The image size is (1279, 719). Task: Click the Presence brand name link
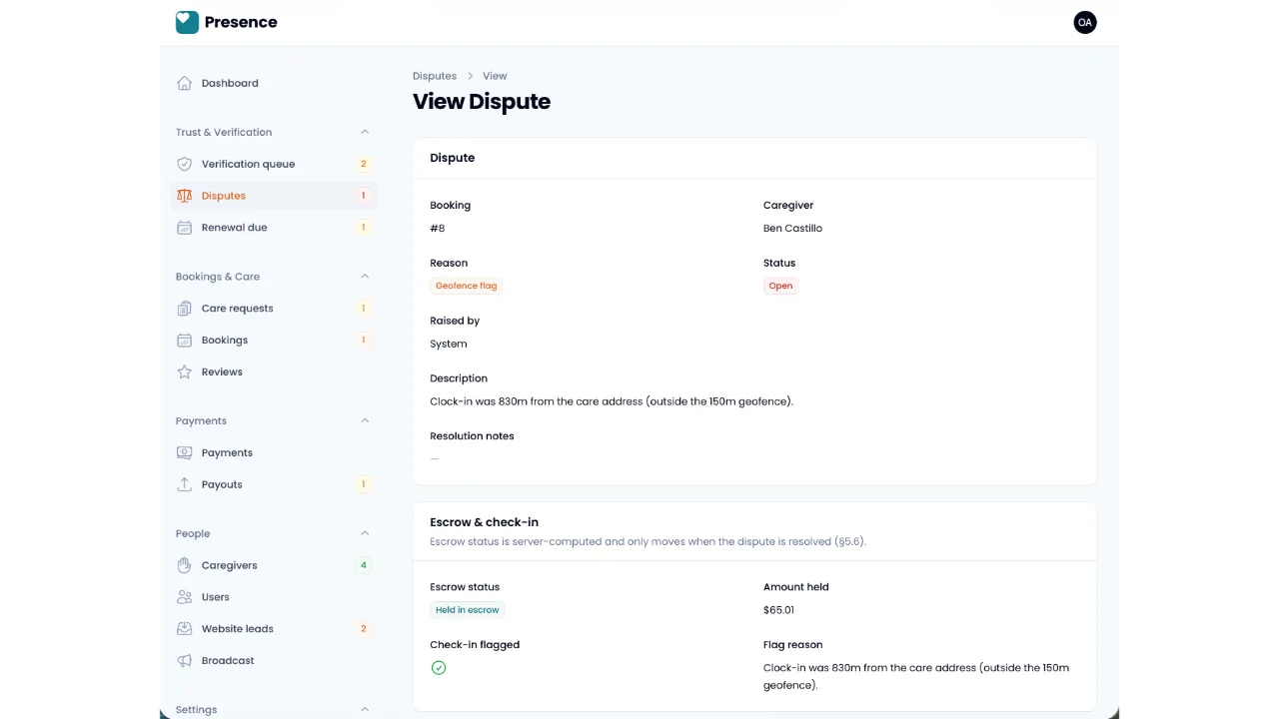[241, 22]
